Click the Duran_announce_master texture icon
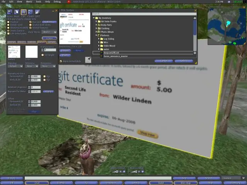Screen dimensions: 247x185 pyautogui.click(x=102, y=56)
